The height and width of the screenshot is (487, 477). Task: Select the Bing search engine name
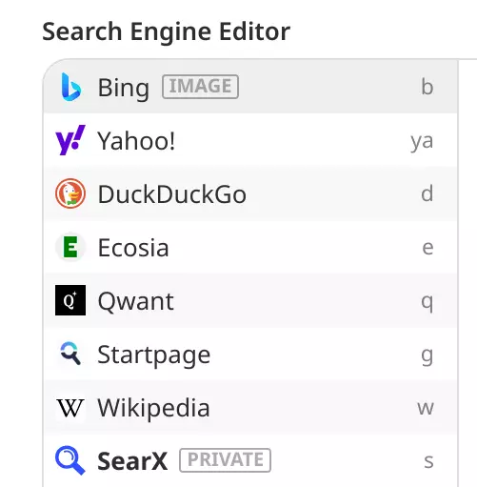pyautogui.click(x=124, y=88)
